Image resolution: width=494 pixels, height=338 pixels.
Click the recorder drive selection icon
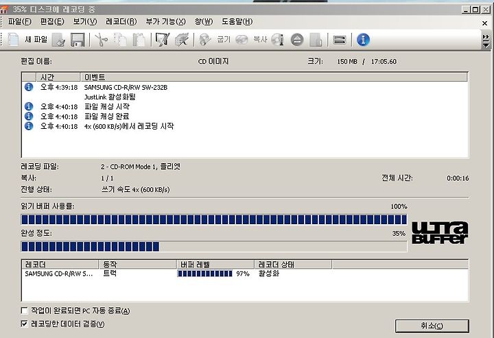340,40
